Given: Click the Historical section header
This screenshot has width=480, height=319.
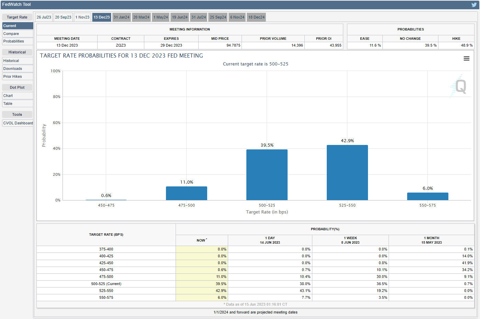Looking at the screenshot, I should point(17,52).
